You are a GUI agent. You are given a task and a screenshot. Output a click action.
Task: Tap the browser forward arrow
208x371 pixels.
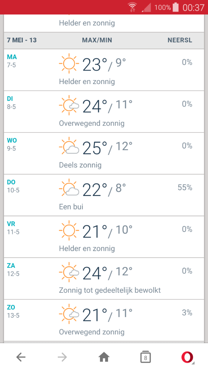(62, 357)
